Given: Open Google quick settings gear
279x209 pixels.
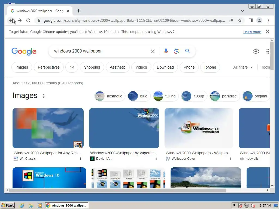Looking at the screenshot, I should (256, 51).
